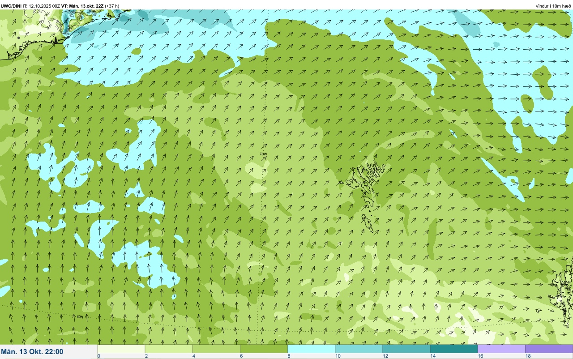The image size is (573, 359).
Task: Click the 6–8 m/s dark green legend swatch
Action: pyautogui.click(x=264, y=349)
